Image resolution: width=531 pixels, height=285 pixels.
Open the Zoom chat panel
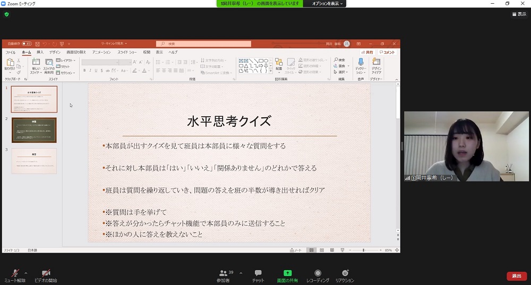click(x=258, y=273)
